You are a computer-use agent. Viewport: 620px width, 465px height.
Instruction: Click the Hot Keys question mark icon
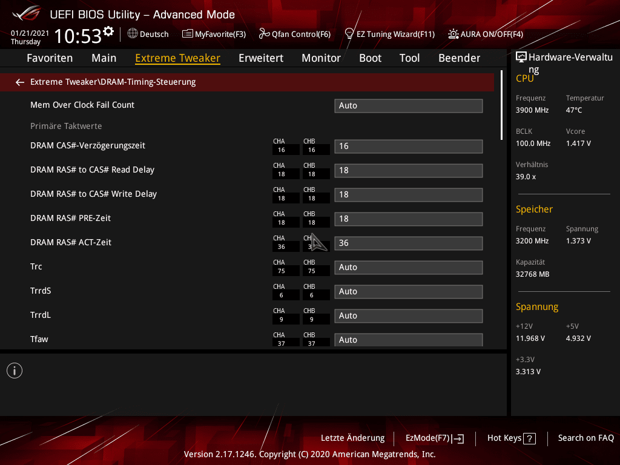click(529, 438)
